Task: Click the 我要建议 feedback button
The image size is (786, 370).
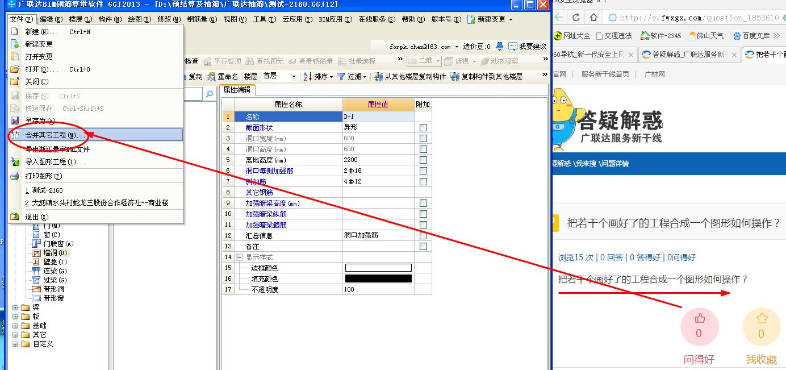Action: click(x=528, y=47)
